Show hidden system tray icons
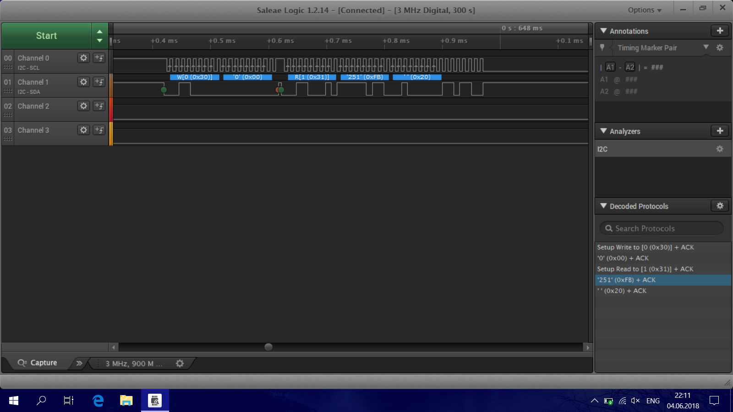 pyautogui.click(x=594, y=401)
